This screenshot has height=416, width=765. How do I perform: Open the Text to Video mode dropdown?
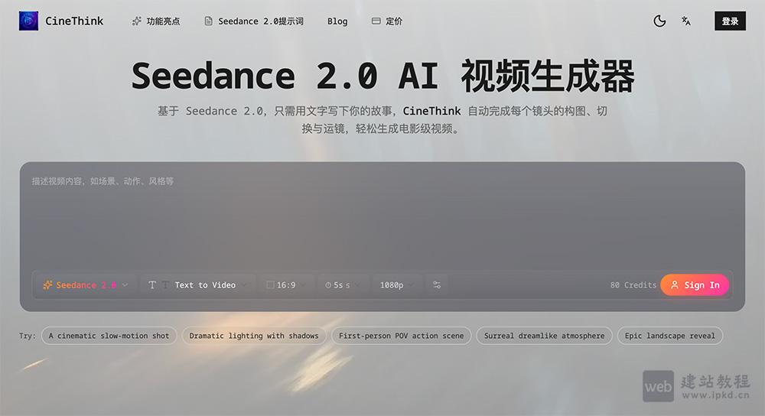click(198, 284)
